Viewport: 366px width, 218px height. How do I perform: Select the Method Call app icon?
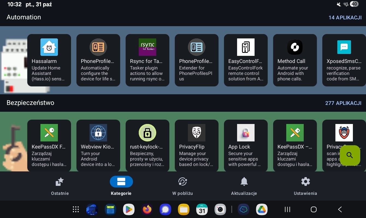pyautogui.click(x=295, y=47)
